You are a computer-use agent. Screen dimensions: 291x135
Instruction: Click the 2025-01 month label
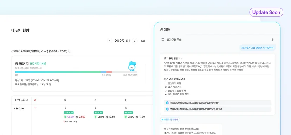pyautogui.click(x=122, y=41)
